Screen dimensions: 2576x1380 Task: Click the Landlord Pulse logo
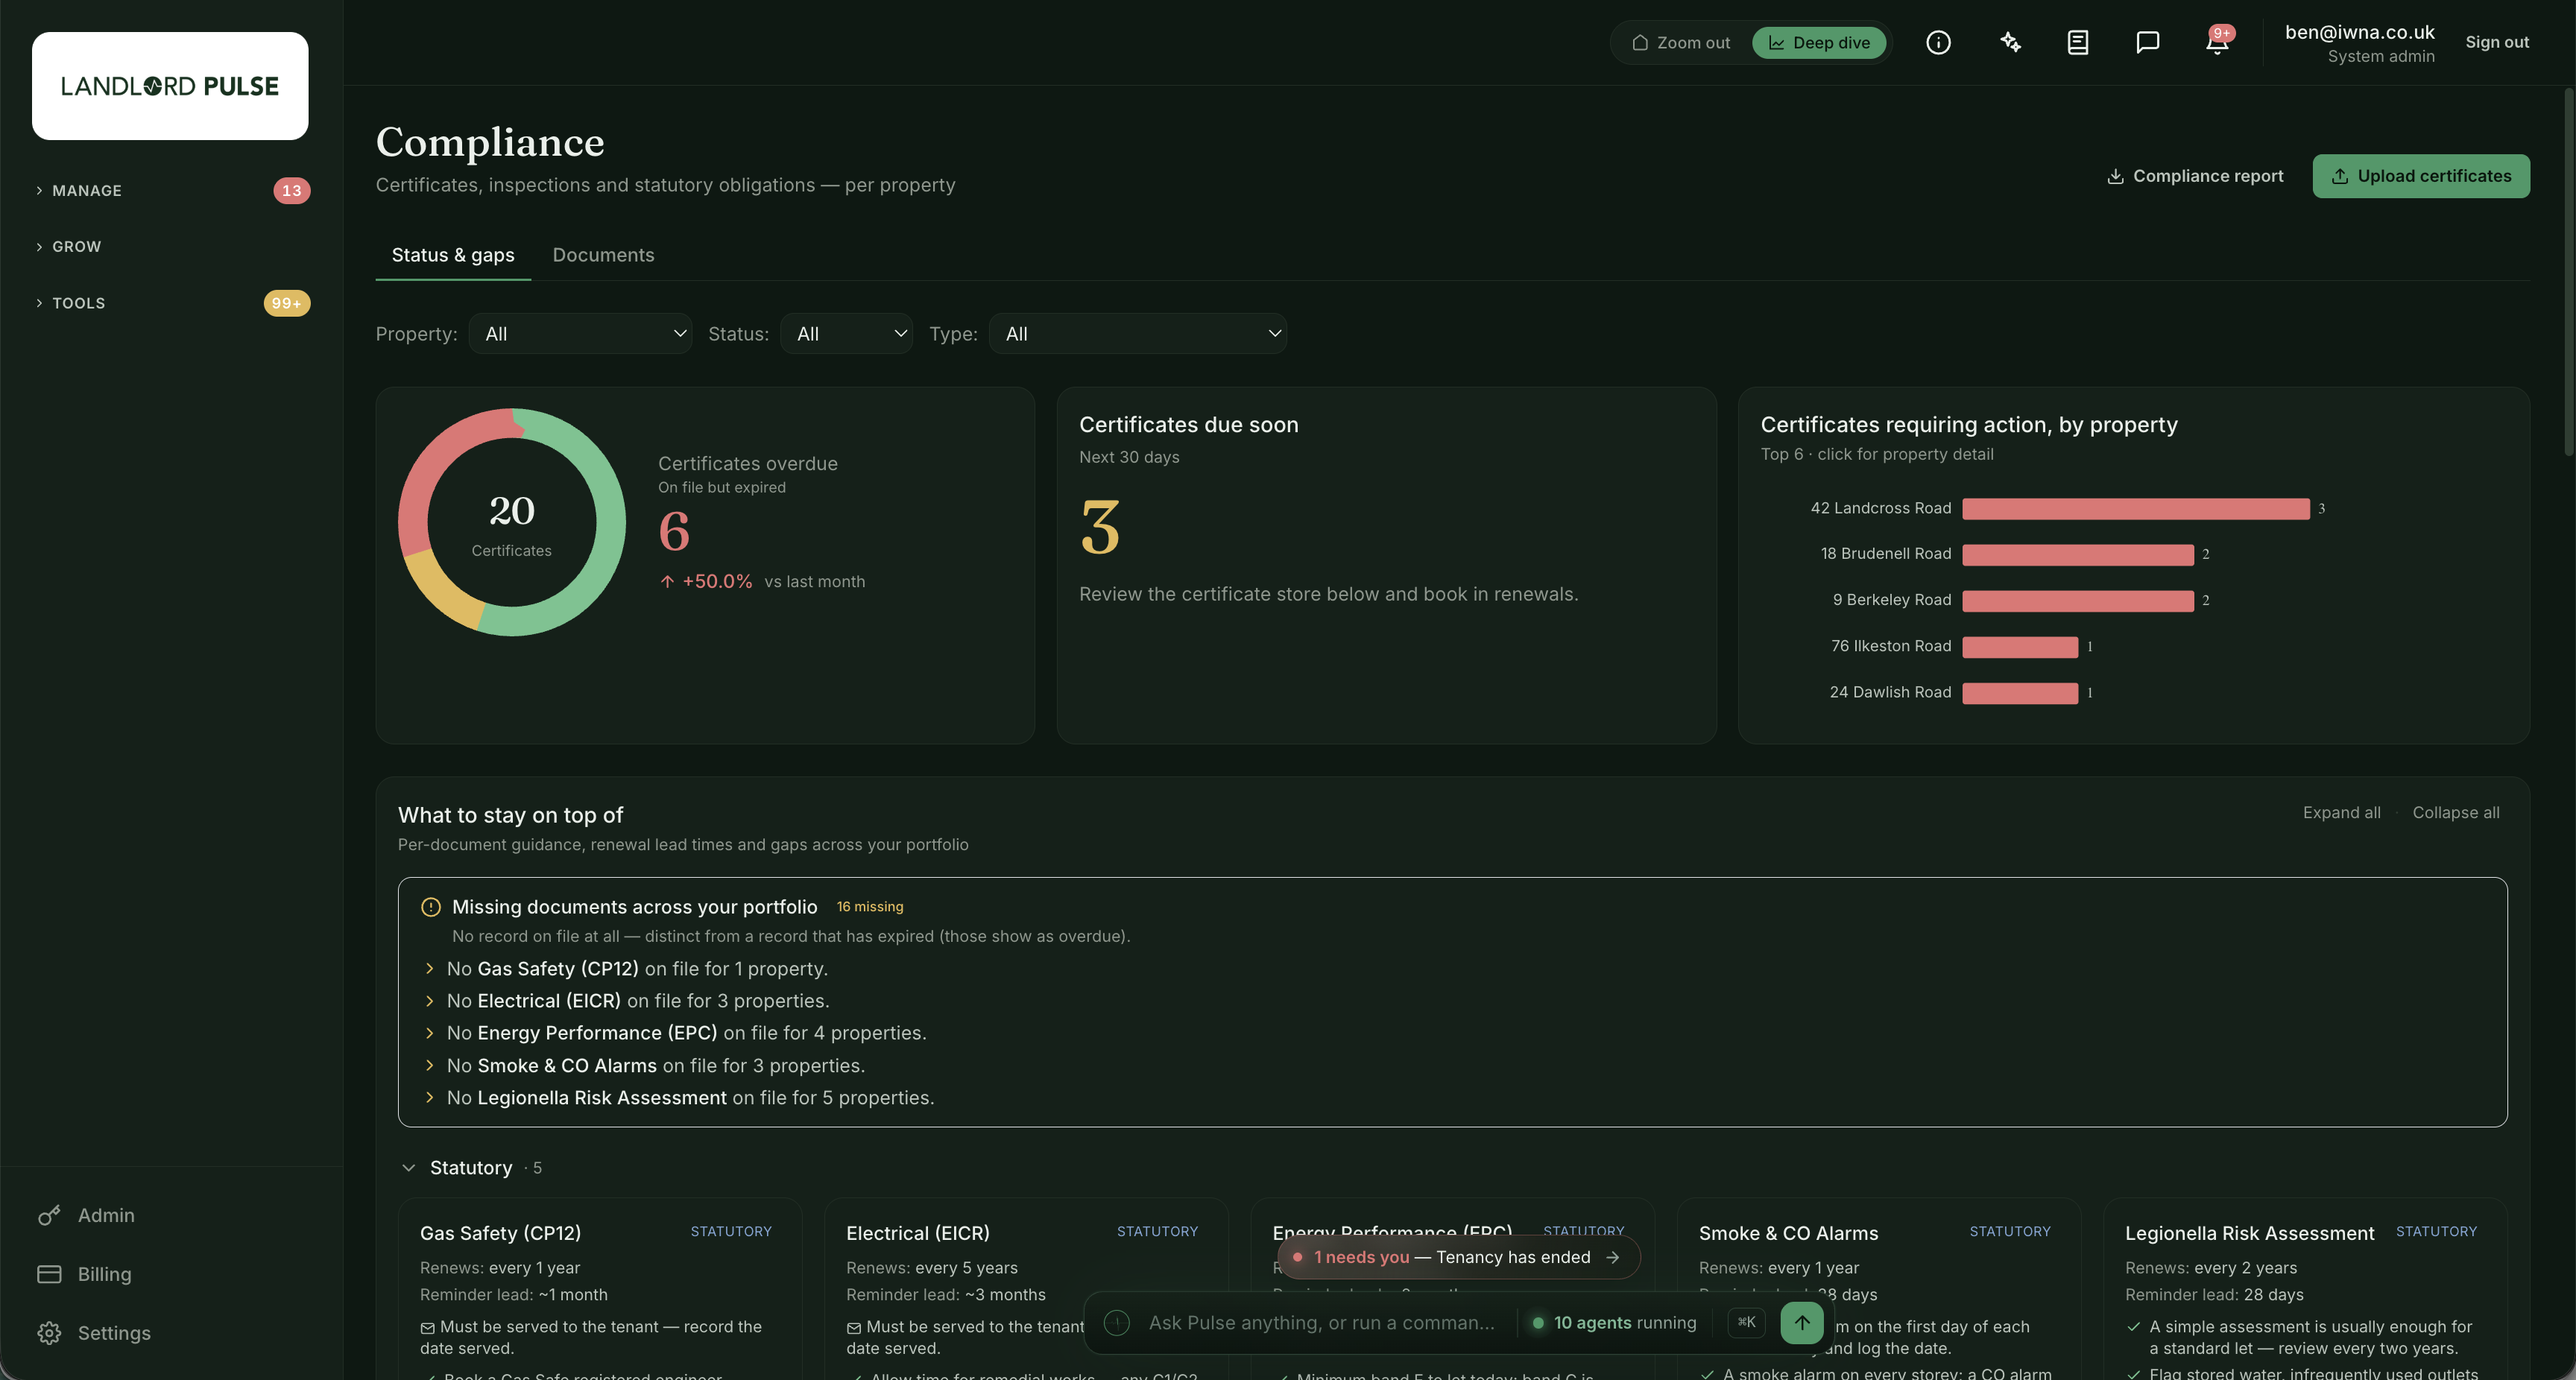point(170,86)
